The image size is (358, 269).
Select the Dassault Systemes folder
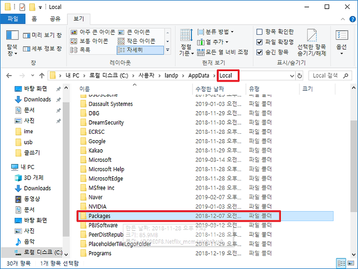[110, 104]
